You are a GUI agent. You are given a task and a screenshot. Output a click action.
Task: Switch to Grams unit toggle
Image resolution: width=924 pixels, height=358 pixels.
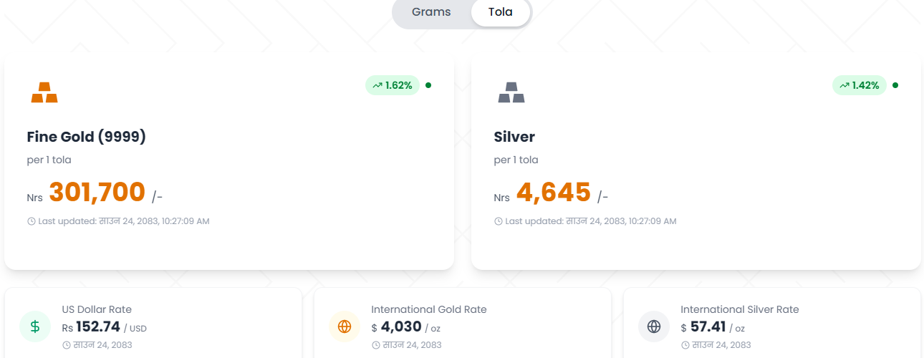pyautogui.click(x=431, y=12)
